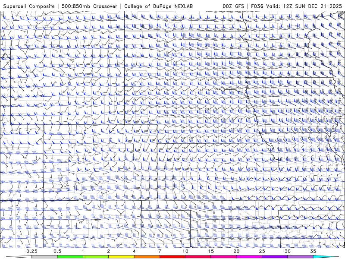The height and width of the screenshot is (259, 345).
Task: Click the '7' colorbar label
Action: coord(160,251)
